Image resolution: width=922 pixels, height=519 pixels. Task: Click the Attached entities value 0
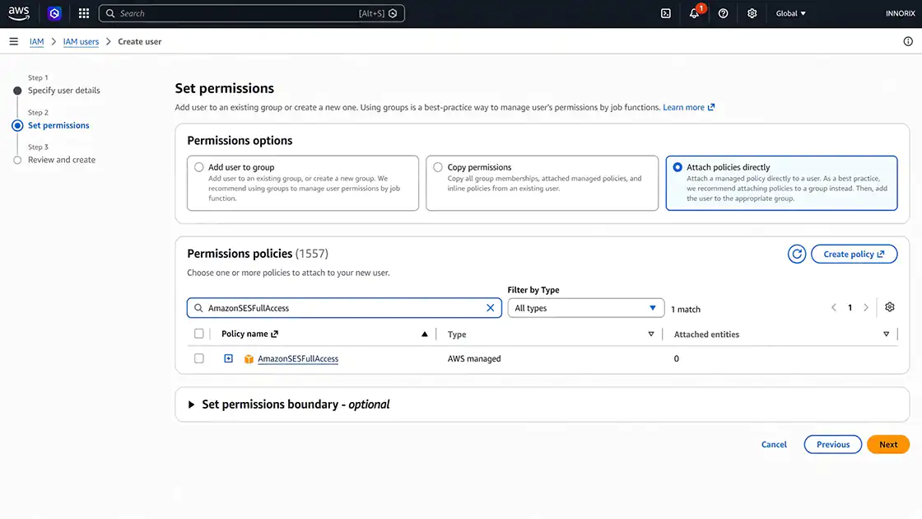[x=676, y=358]
